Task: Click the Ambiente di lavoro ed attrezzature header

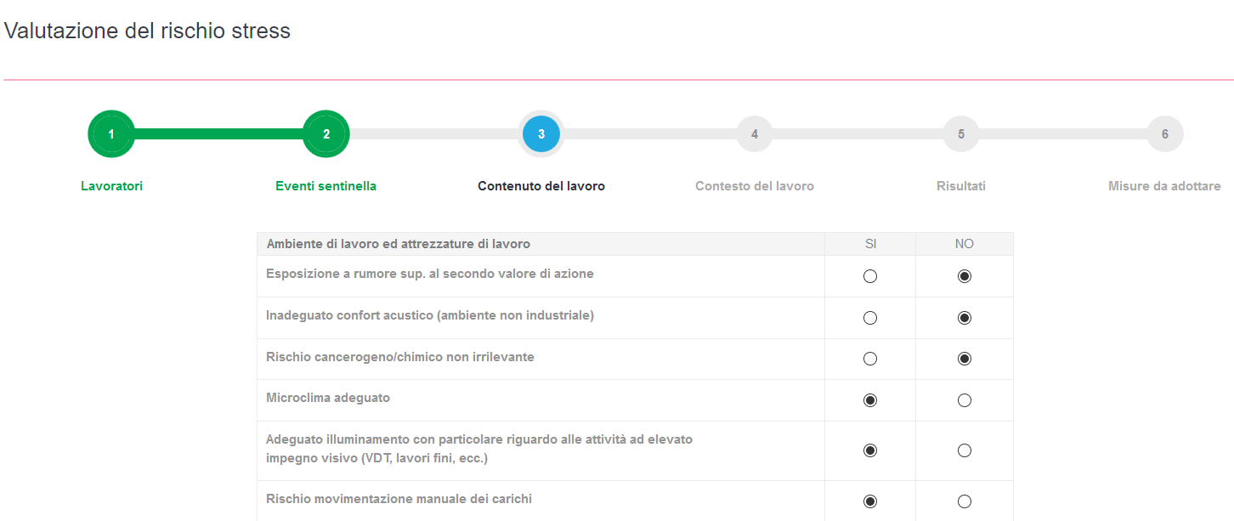Action: 399,244
